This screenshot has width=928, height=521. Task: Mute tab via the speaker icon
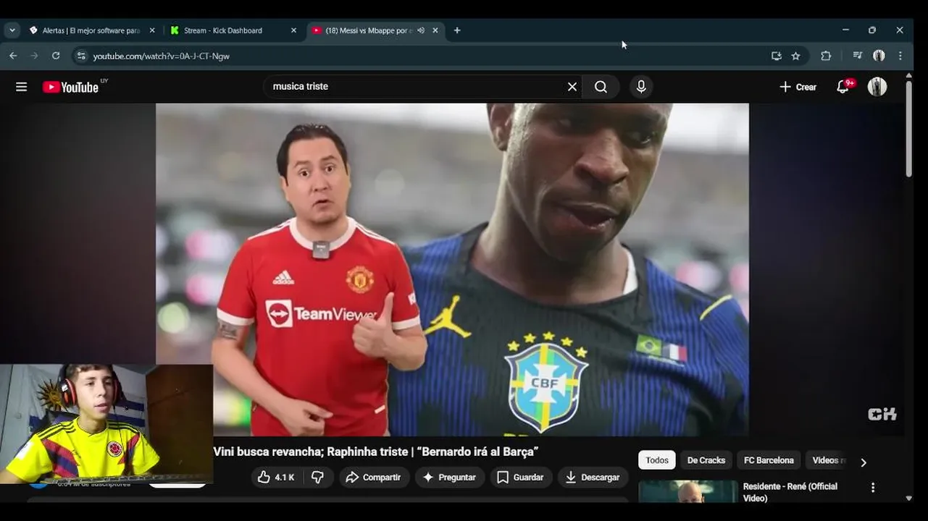pos(421,30)
